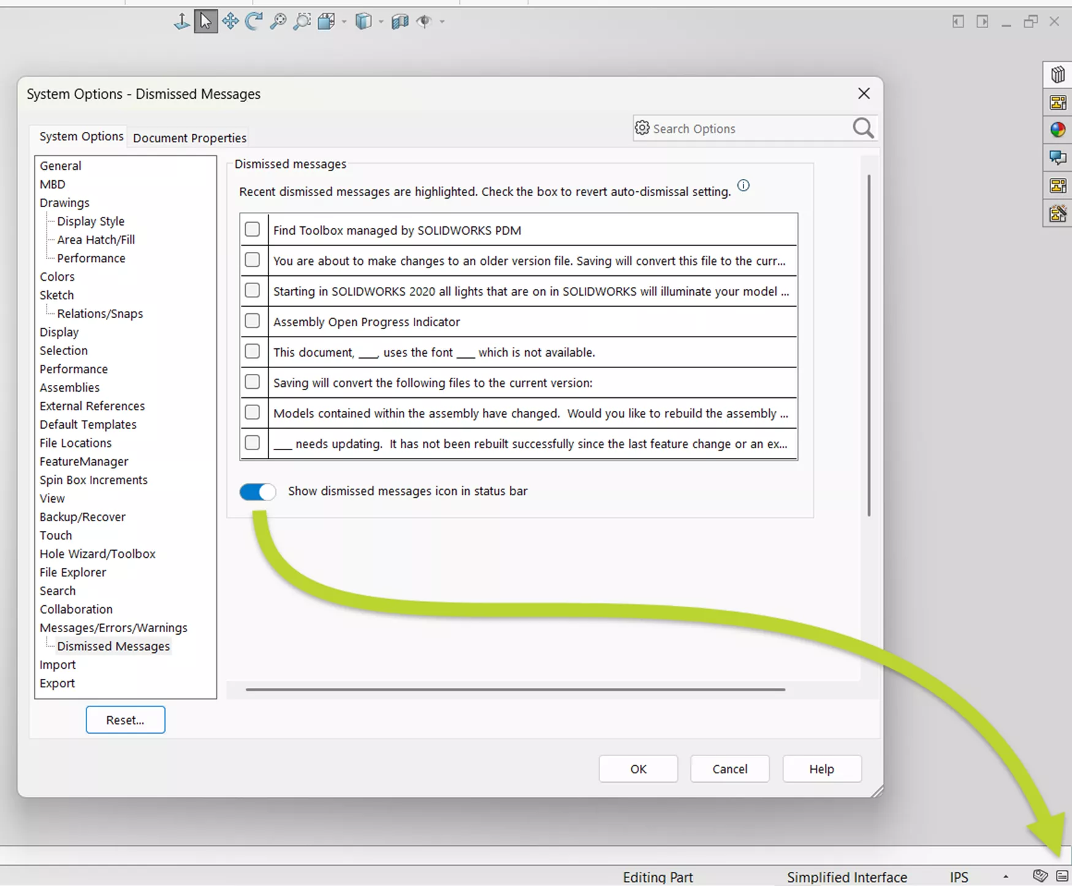The height and width of the screenshot is (886, 1072).
Task: Click the Zoom to Fit icon
Action: [278, 21]
